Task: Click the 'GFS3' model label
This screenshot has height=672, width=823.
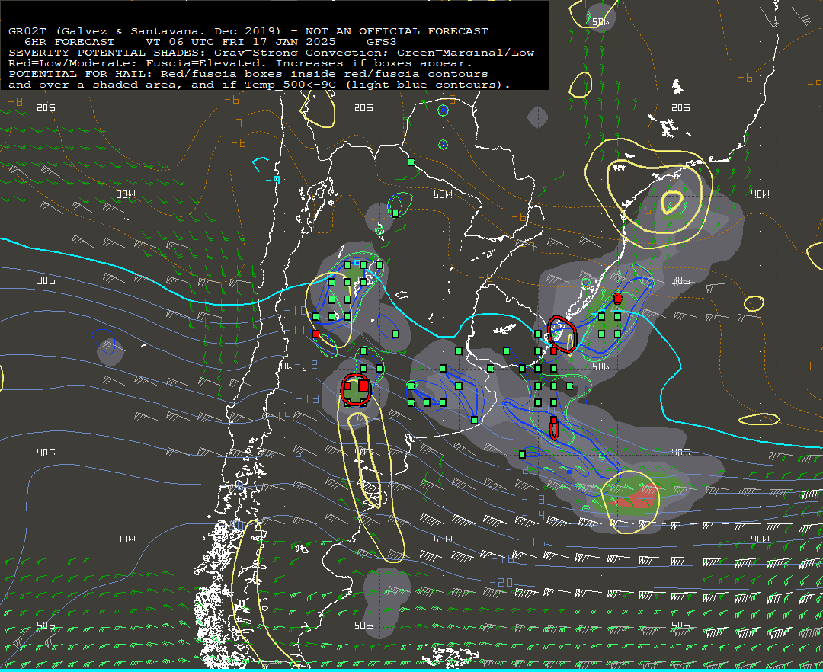Action: [382, 42]
